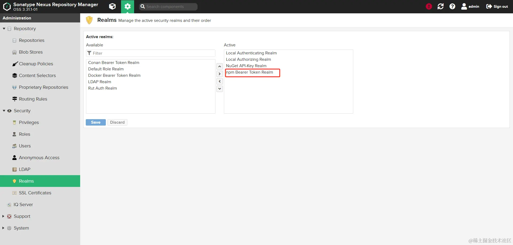The image size is (513, 245).
Task: Expand the System tree section
Action: [3, 228]
